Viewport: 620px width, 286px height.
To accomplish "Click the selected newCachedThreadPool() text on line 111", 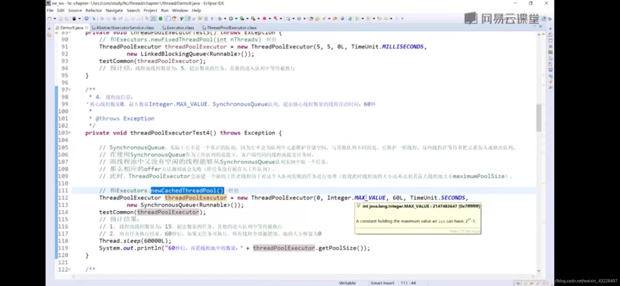I will [187, 190].
